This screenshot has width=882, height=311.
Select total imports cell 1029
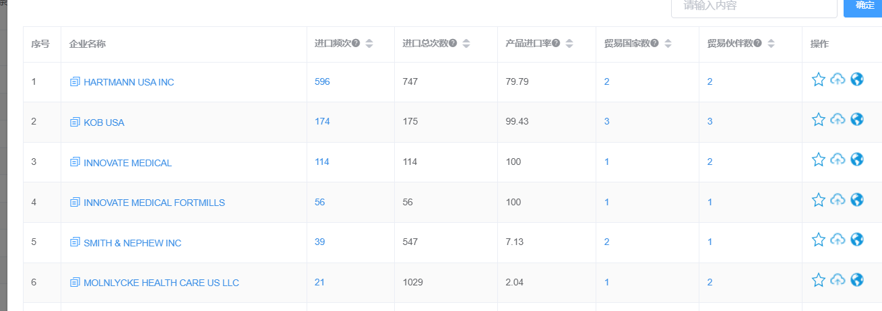coord(412,282)
